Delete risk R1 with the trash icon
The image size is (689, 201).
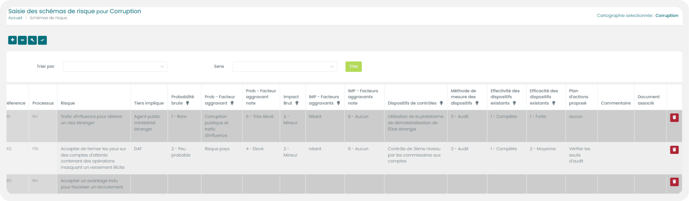(674, 118)
